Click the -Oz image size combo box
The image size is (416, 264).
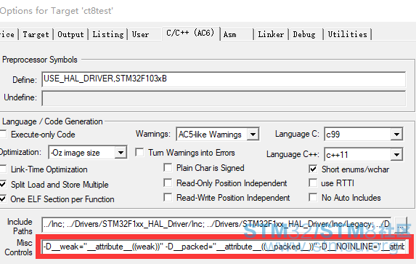point(88,153)
